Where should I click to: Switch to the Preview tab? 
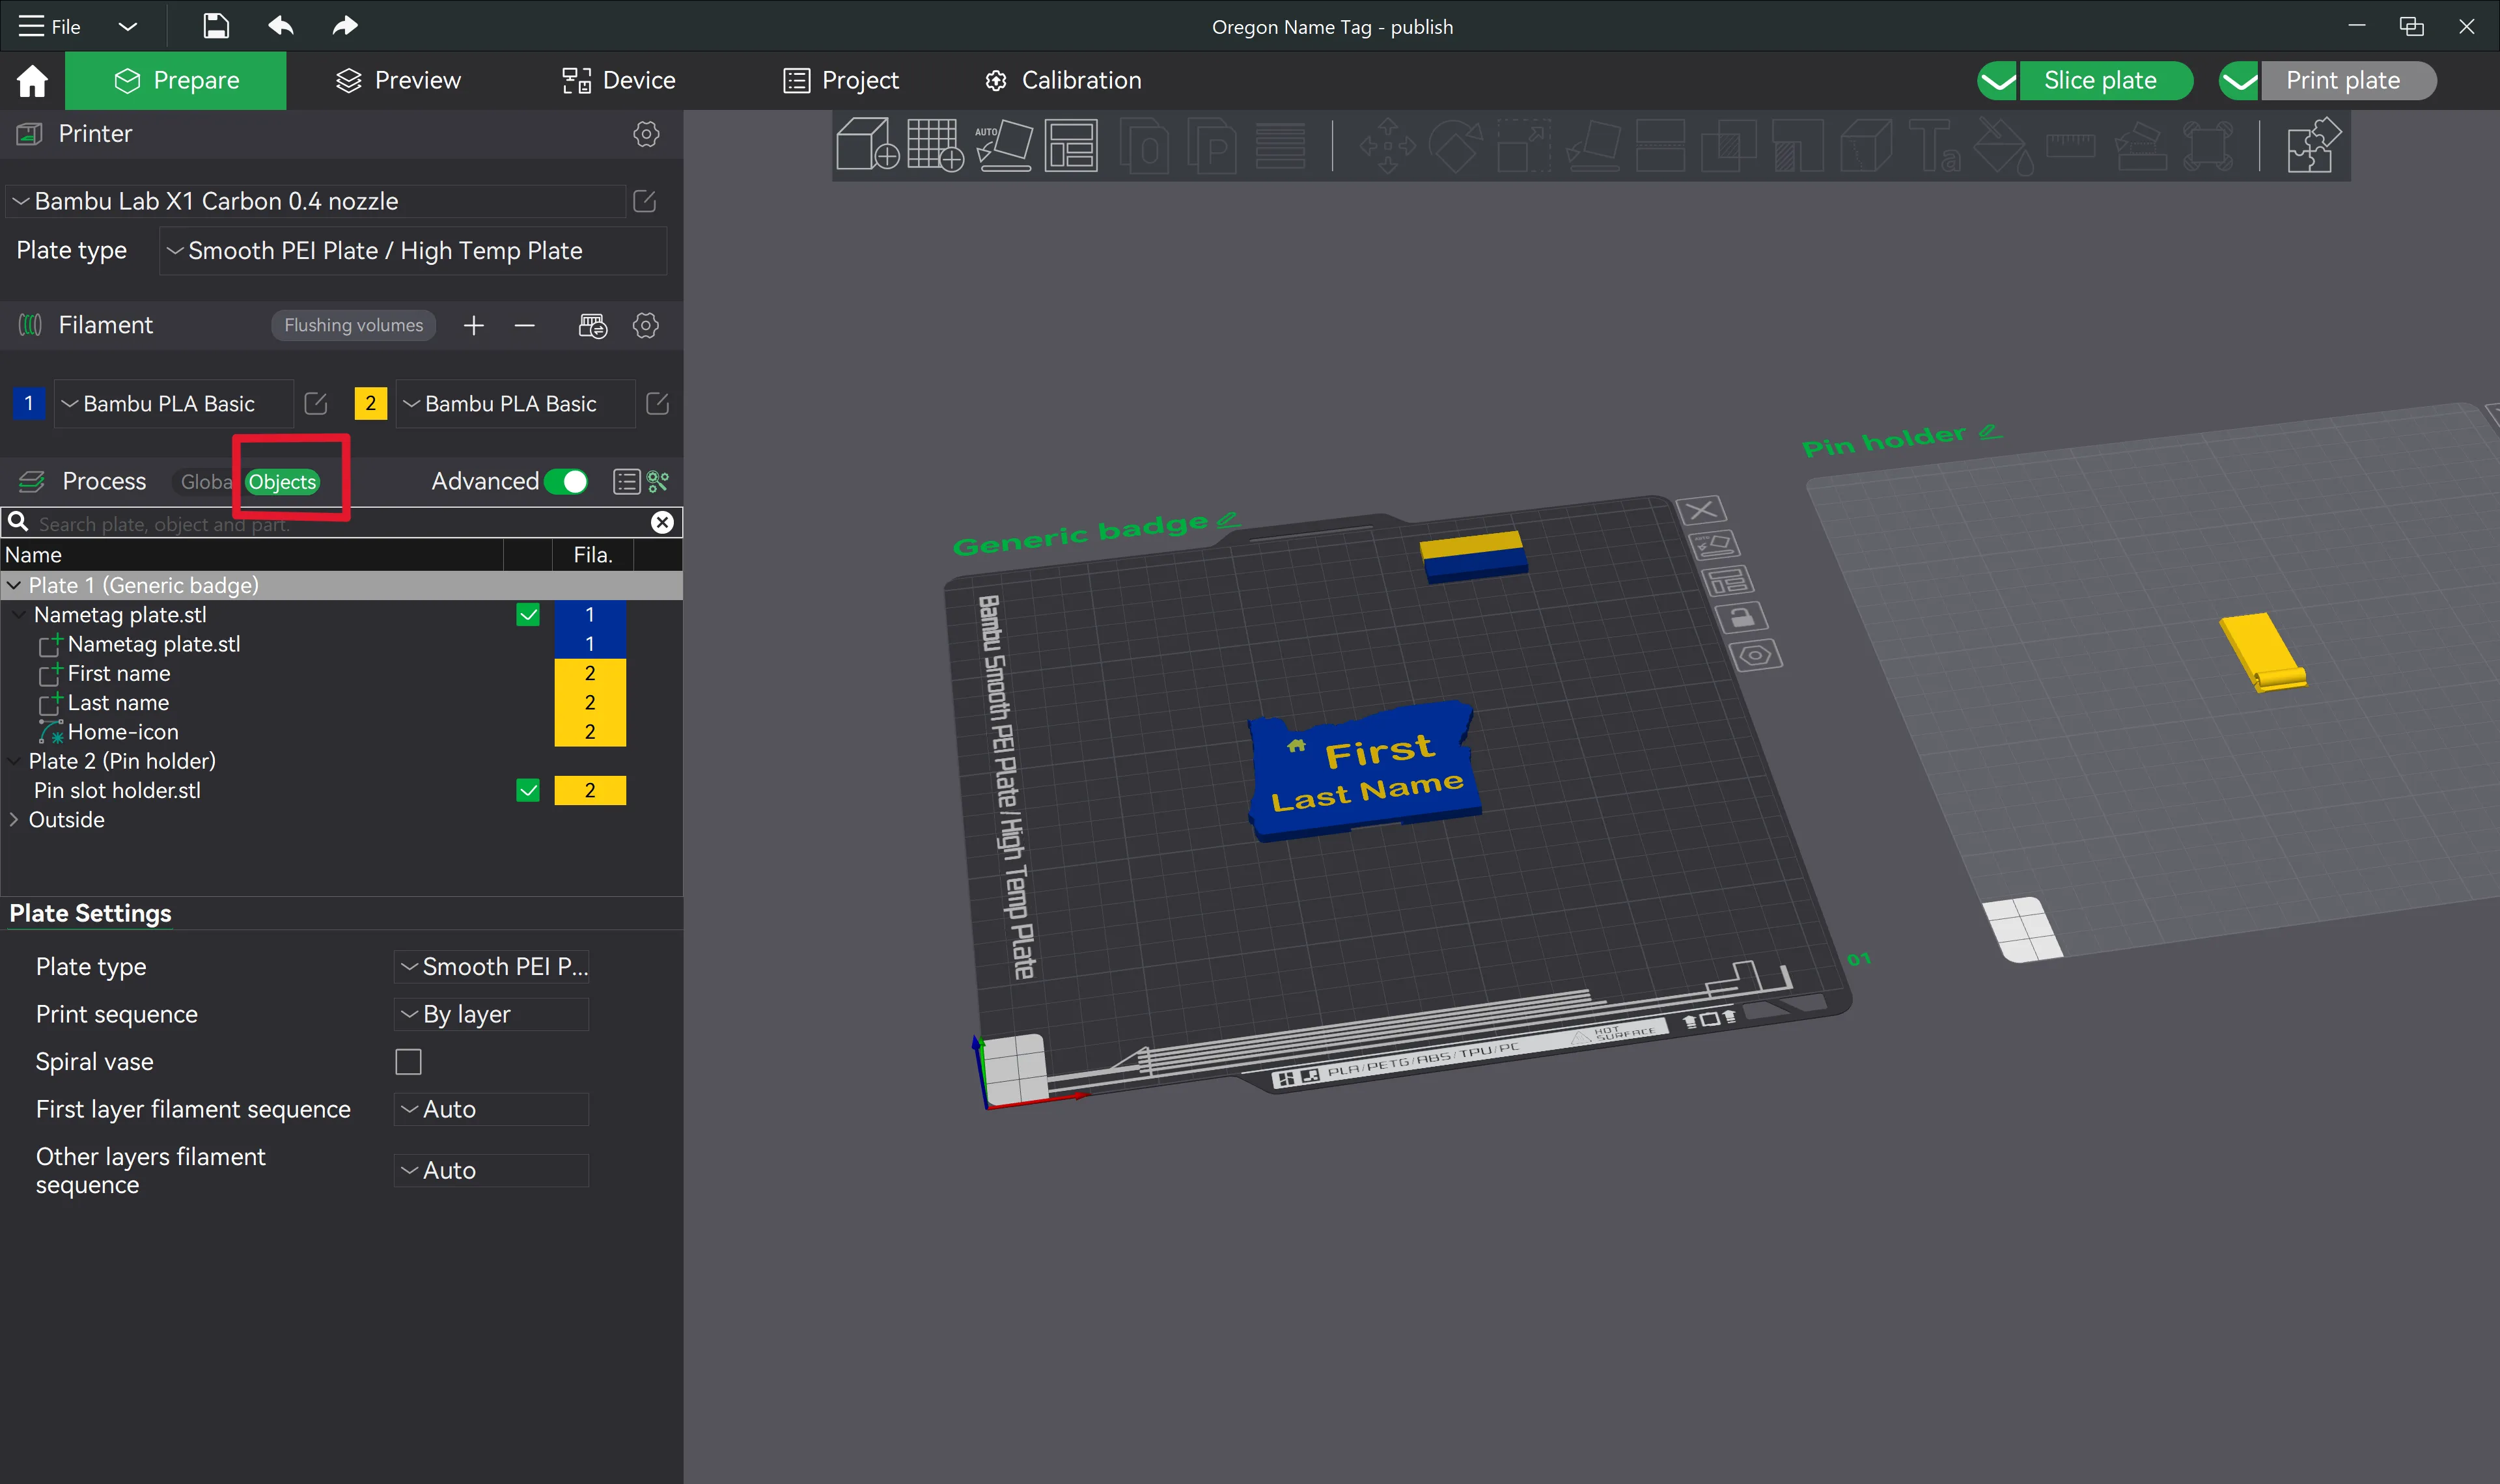(398, 80)
